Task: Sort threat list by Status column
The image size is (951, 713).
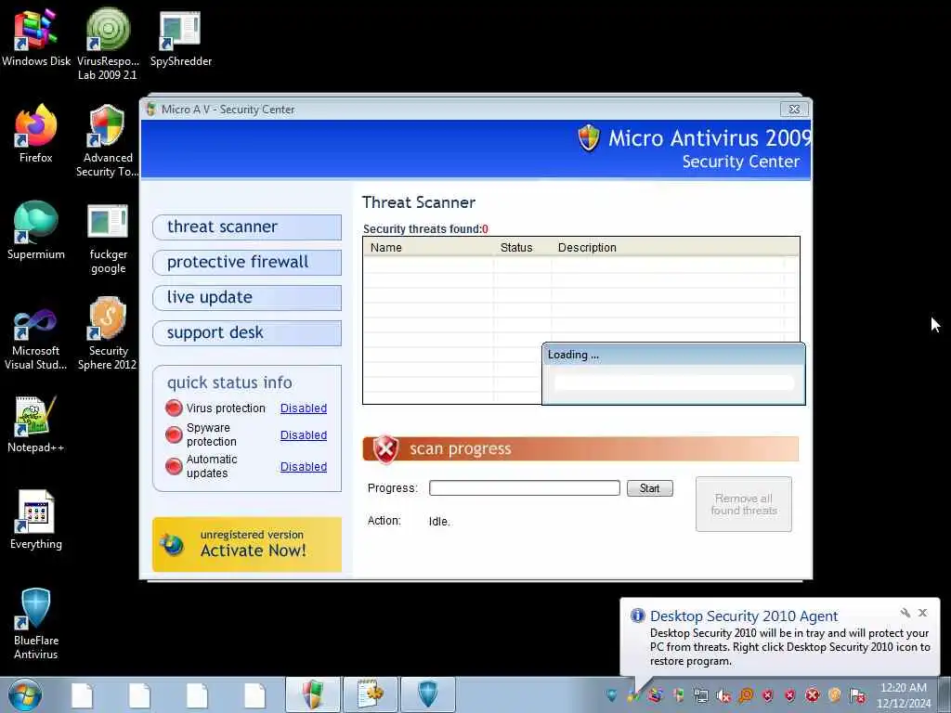Action: [x=523, y=247]
